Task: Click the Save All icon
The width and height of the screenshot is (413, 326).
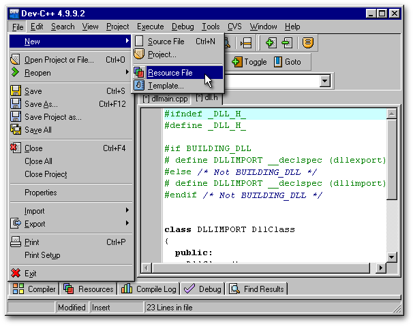Action: pos(16,129)
